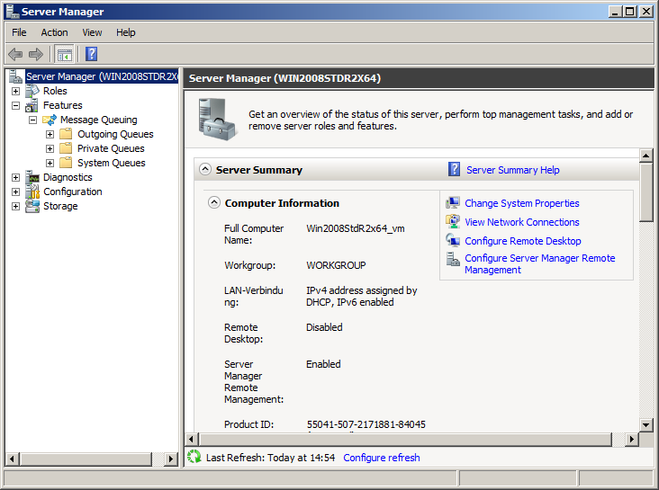Expand the Configuration tree node

pos(15,192)
